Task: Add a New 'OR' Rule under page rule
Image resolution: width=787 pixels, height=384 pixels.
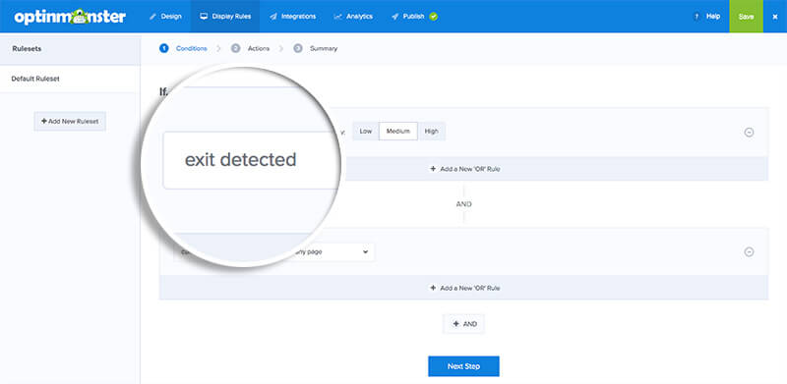Action: pyautogui.click(x=464, y=289)
